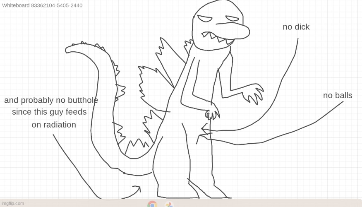Click the clawed hand extended to the right
362x207 pixels.
(x=253, y=93)
